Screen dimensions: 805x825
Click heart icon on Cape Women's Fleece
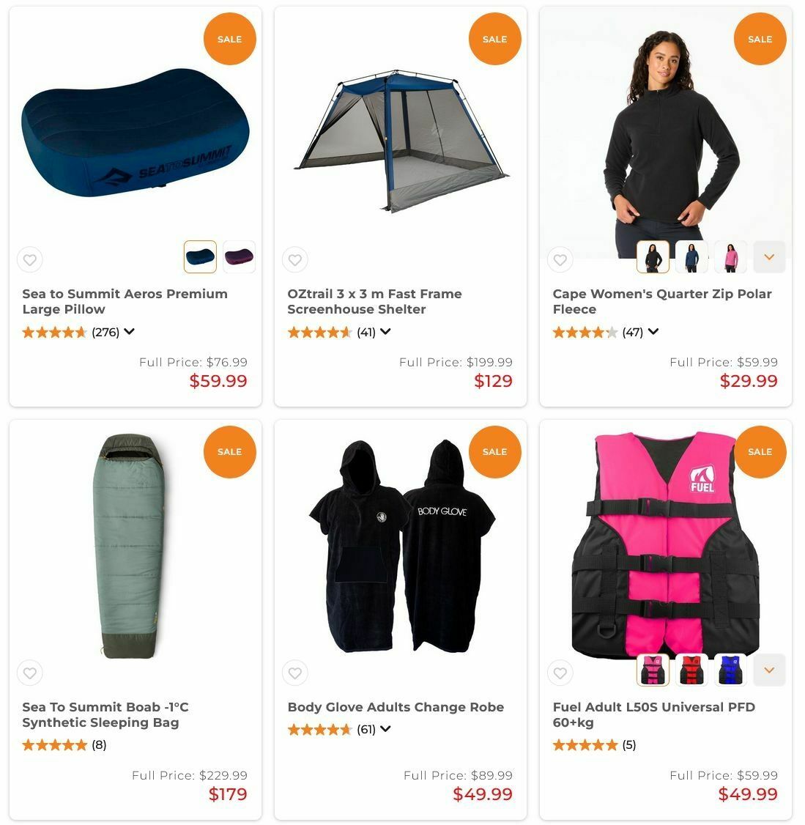coord(560,260)
